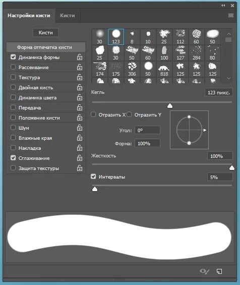Select the Настройки кисти tab

(x=29, y=16)
